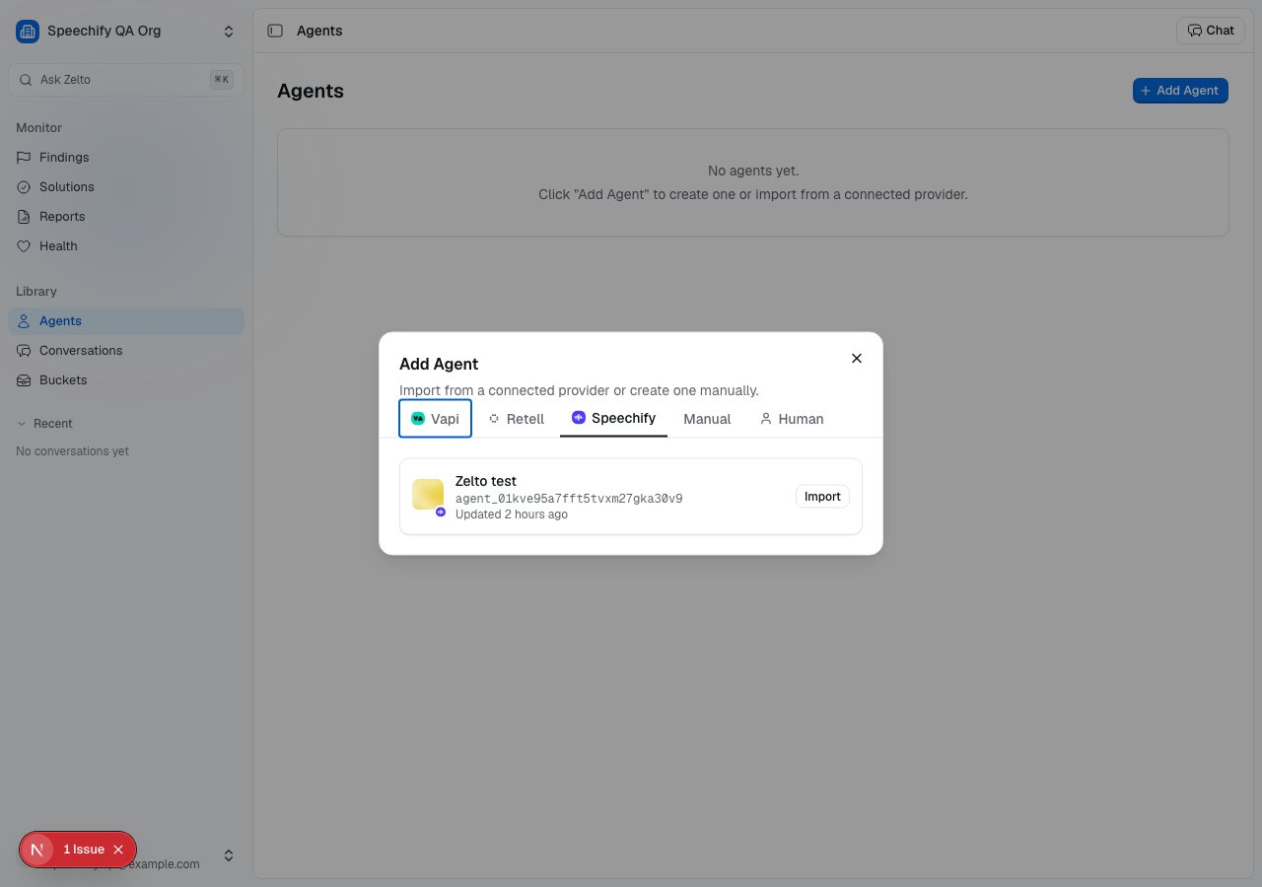This screenshot has height=887, width=1262.
Task: Switch to the Retell tab
Action: coord(517,419)
